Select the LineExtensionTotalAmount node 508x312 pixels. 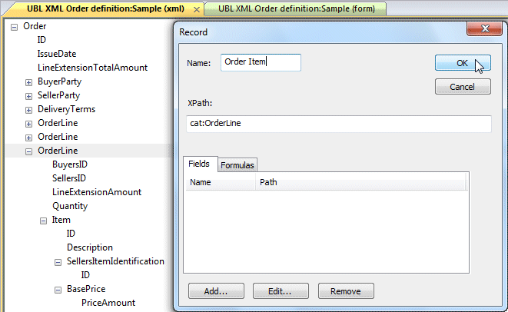pos(92,68)
